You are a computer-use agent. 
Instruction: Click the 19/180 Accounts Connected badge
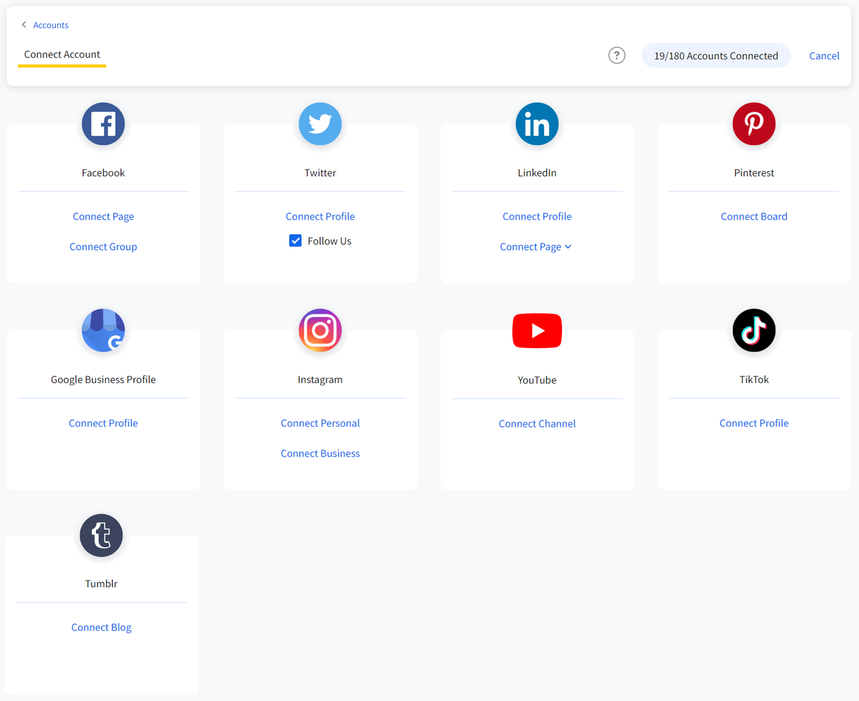point(716,56)
